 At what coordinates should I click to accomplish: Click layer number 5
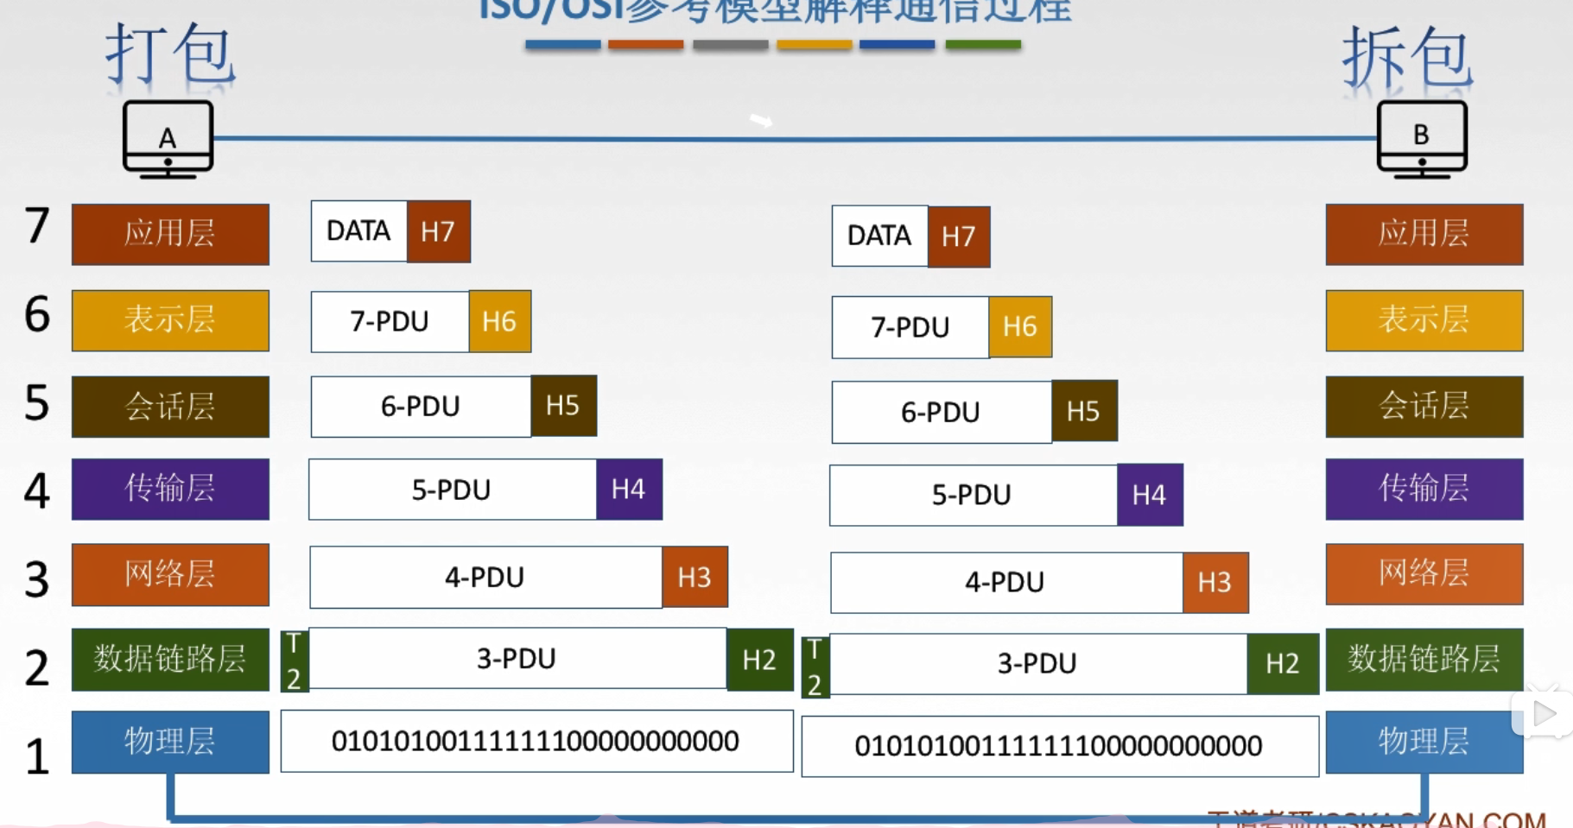tap(37, 403)
